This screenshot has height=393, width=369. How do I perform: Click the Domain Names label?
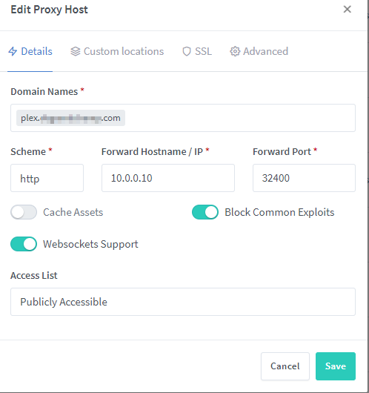44,92
